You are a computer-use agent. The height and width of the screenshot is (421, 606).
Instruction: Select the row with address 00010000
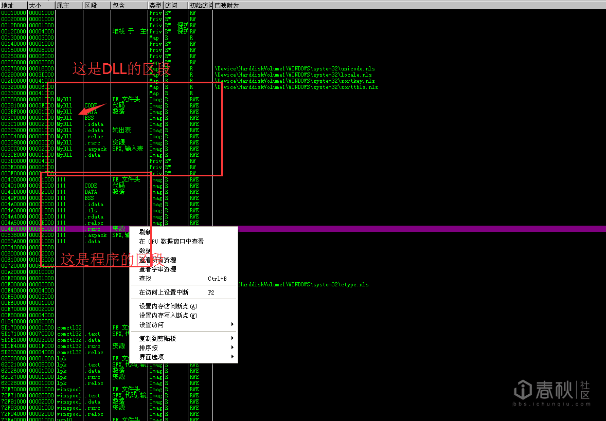[x=303, y=13]
